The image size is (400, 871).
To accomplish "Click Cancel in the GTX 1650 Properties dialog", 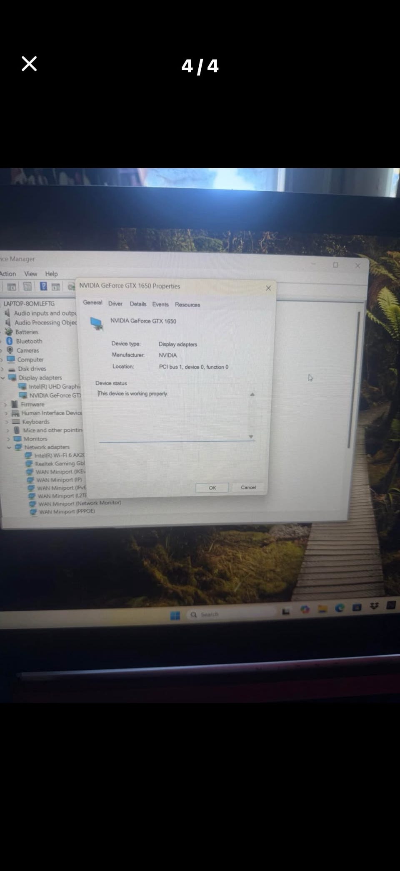I will pyautogui.click(x=248, y=487).
